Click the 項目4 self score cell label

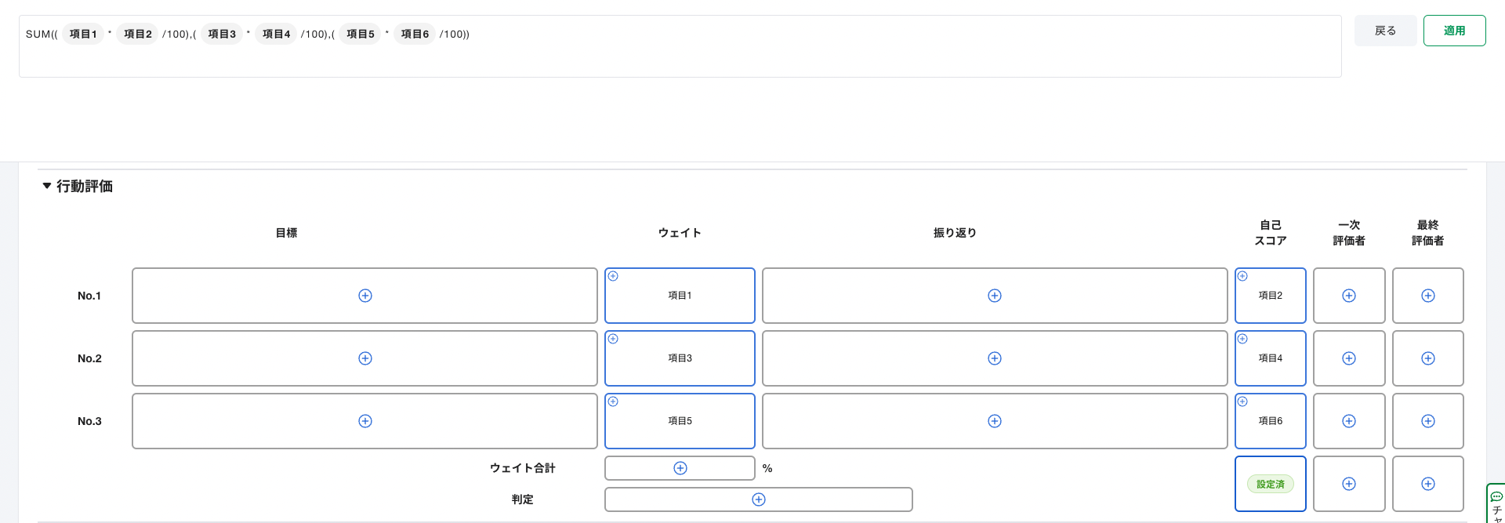point(1271,358)
